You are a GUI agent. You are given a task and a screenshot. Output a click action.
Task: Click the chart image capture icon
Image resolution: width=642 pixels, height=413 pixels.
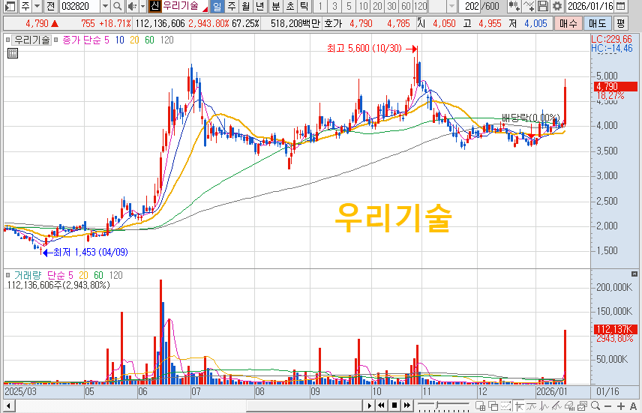click(582, 406)
